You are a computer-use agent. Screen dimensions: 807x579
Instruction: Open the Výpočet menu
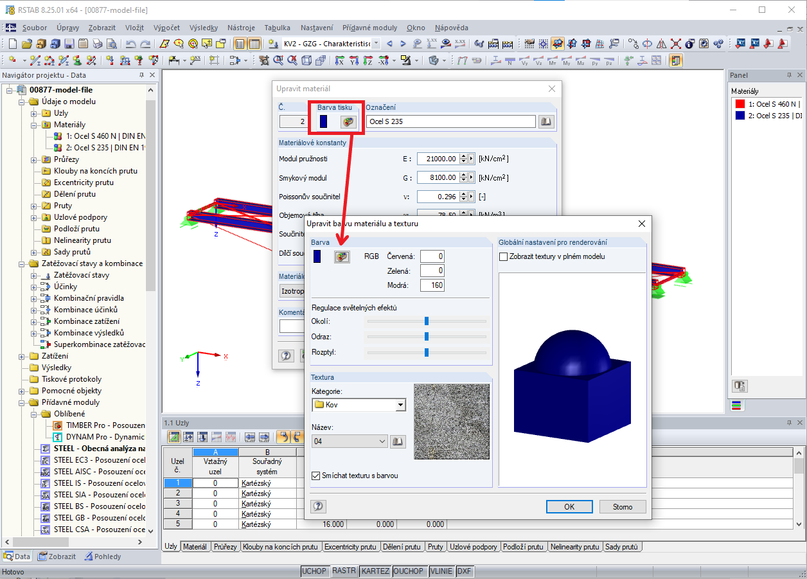(166, 28)
